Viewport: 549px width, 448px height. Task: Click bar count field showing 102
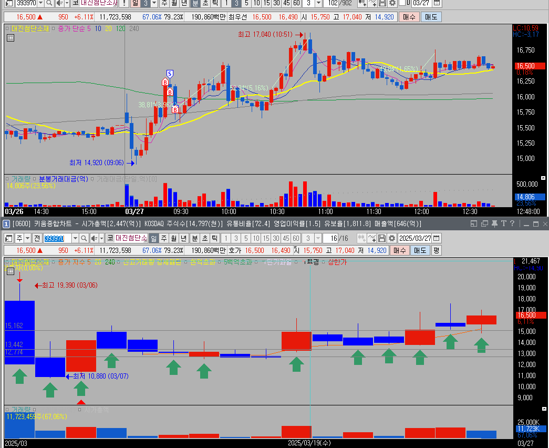pyautogui.click(x=330, y=3)
